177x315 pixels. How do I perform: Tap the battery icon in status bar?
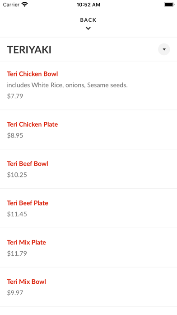click(x=169, y=5)
